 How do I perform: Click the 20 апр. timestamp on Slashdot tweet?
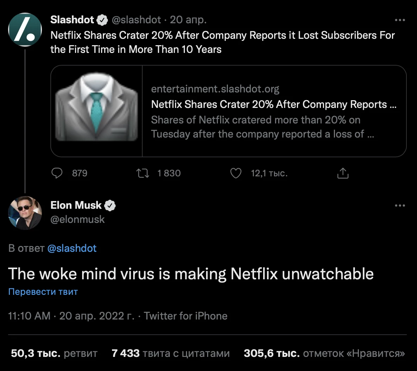pos(188,20)
